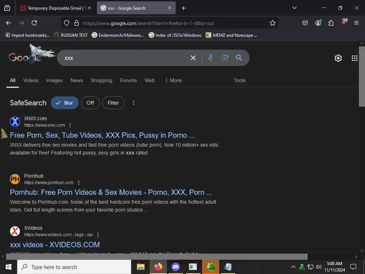The width and height of the screenshot is (365, 274).
Task: Open File Explorer from the taskbar
Action: [x=140, y=267]
